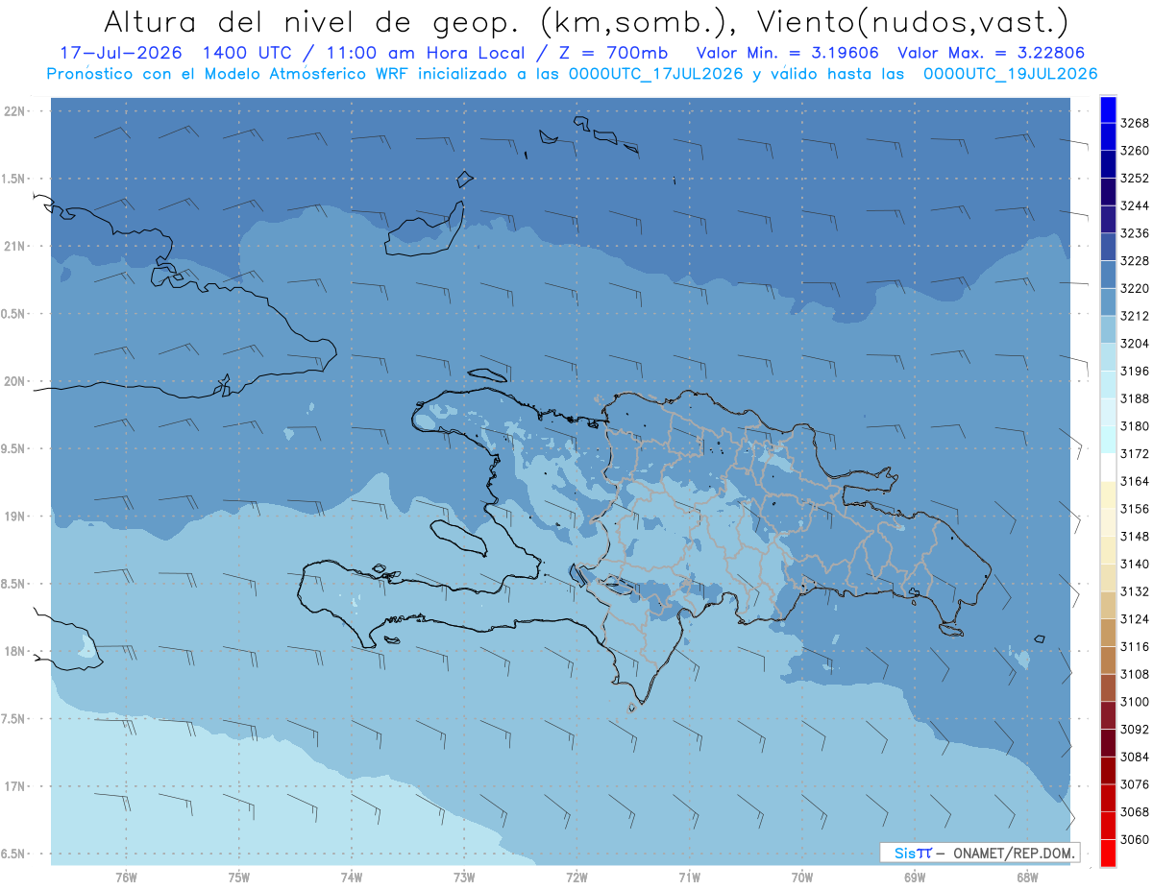Click the 3212 value on the color scale
Image resolution: width=1153 pixels, height=890 pixels.
click(1135, 316)
